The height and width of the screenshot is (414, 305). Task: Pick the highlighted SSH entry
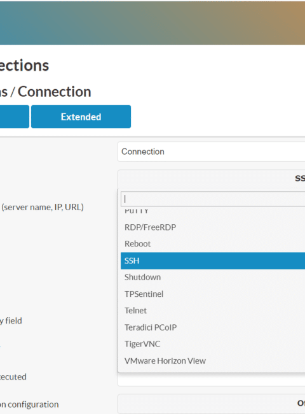(x=213, y=261)
